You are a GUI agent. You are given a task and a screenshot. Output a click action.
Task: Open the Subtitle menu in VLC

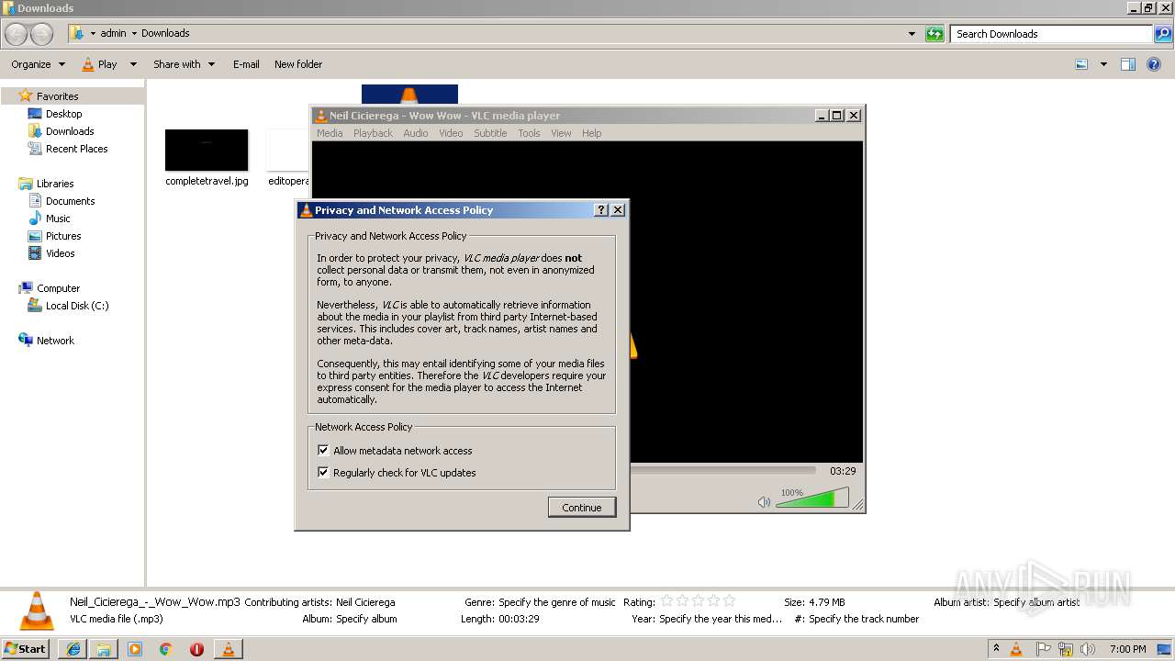(x=490, y=133)
